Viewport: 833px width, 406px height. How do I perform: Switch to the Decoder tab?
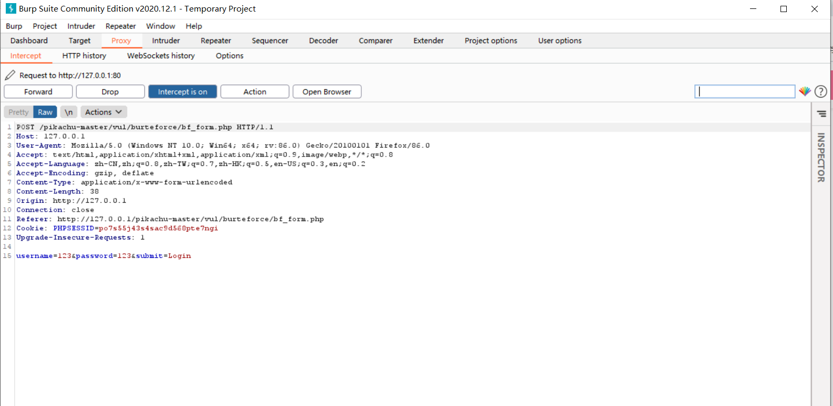coord(324,40)
